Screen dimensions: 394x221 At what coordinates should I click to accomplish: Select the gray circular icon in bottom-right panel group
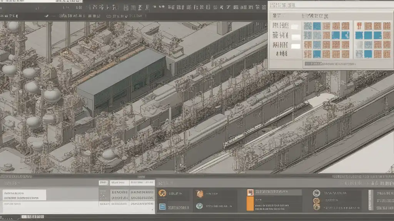tap(316, 193)
